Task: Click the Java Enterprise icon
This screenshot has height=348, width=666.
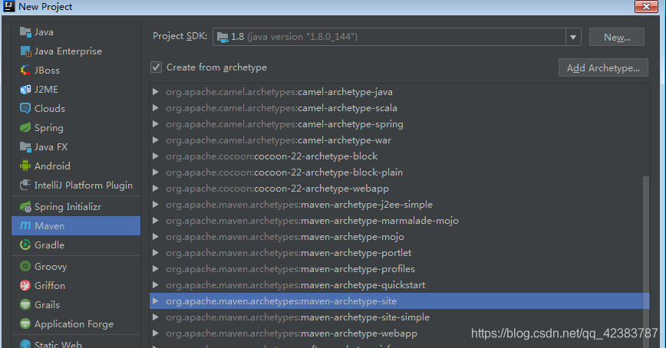Action: coord(25,51)
